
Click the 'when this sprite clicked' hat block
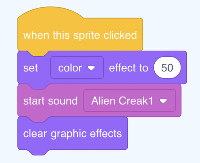pos(80,35)
